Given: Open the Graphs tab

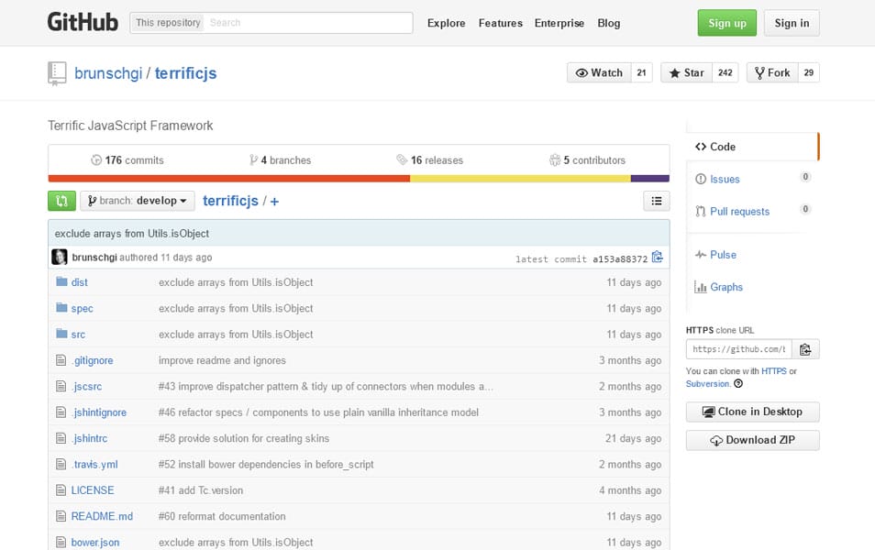Looking at the screenshot, I should coord(752,287).
